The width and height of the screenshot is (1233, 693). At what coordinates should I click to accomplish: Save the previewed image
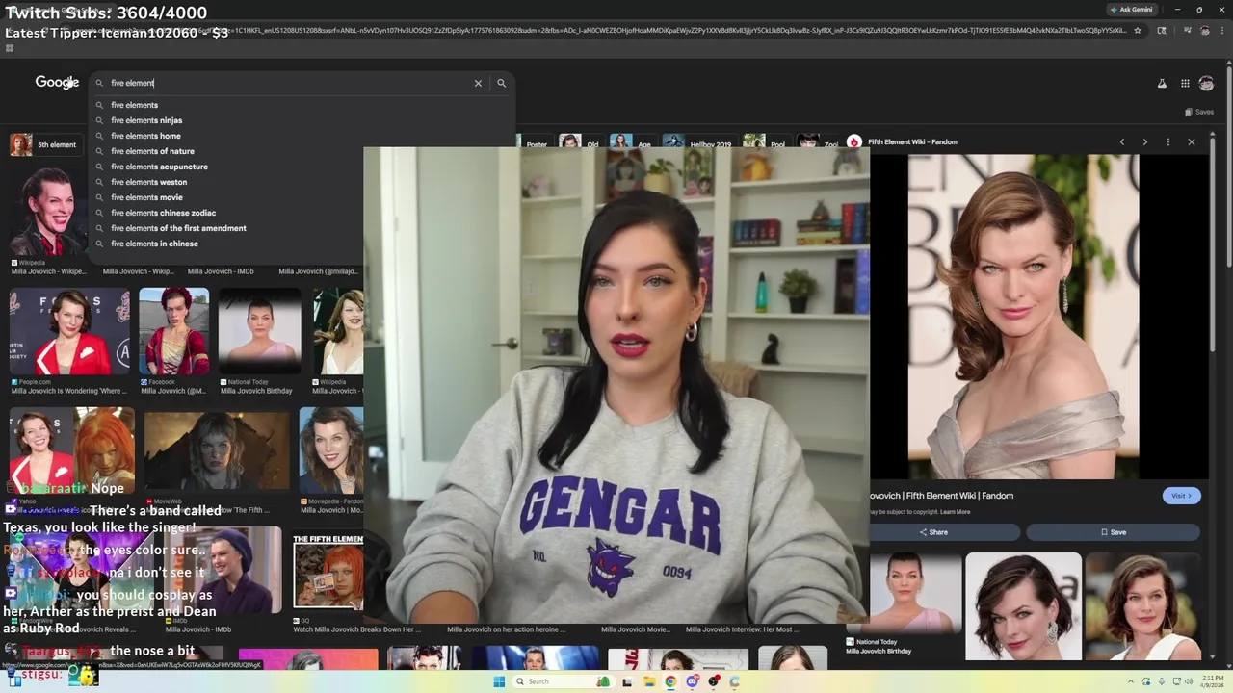point(1113,532)
